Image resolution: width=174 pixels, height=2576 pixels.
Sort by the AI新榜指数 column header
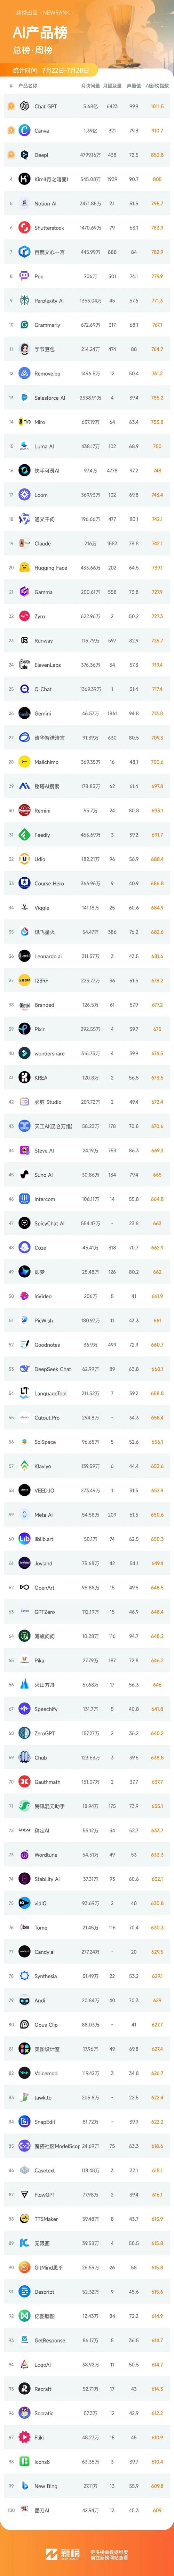[x=157, y=86]
